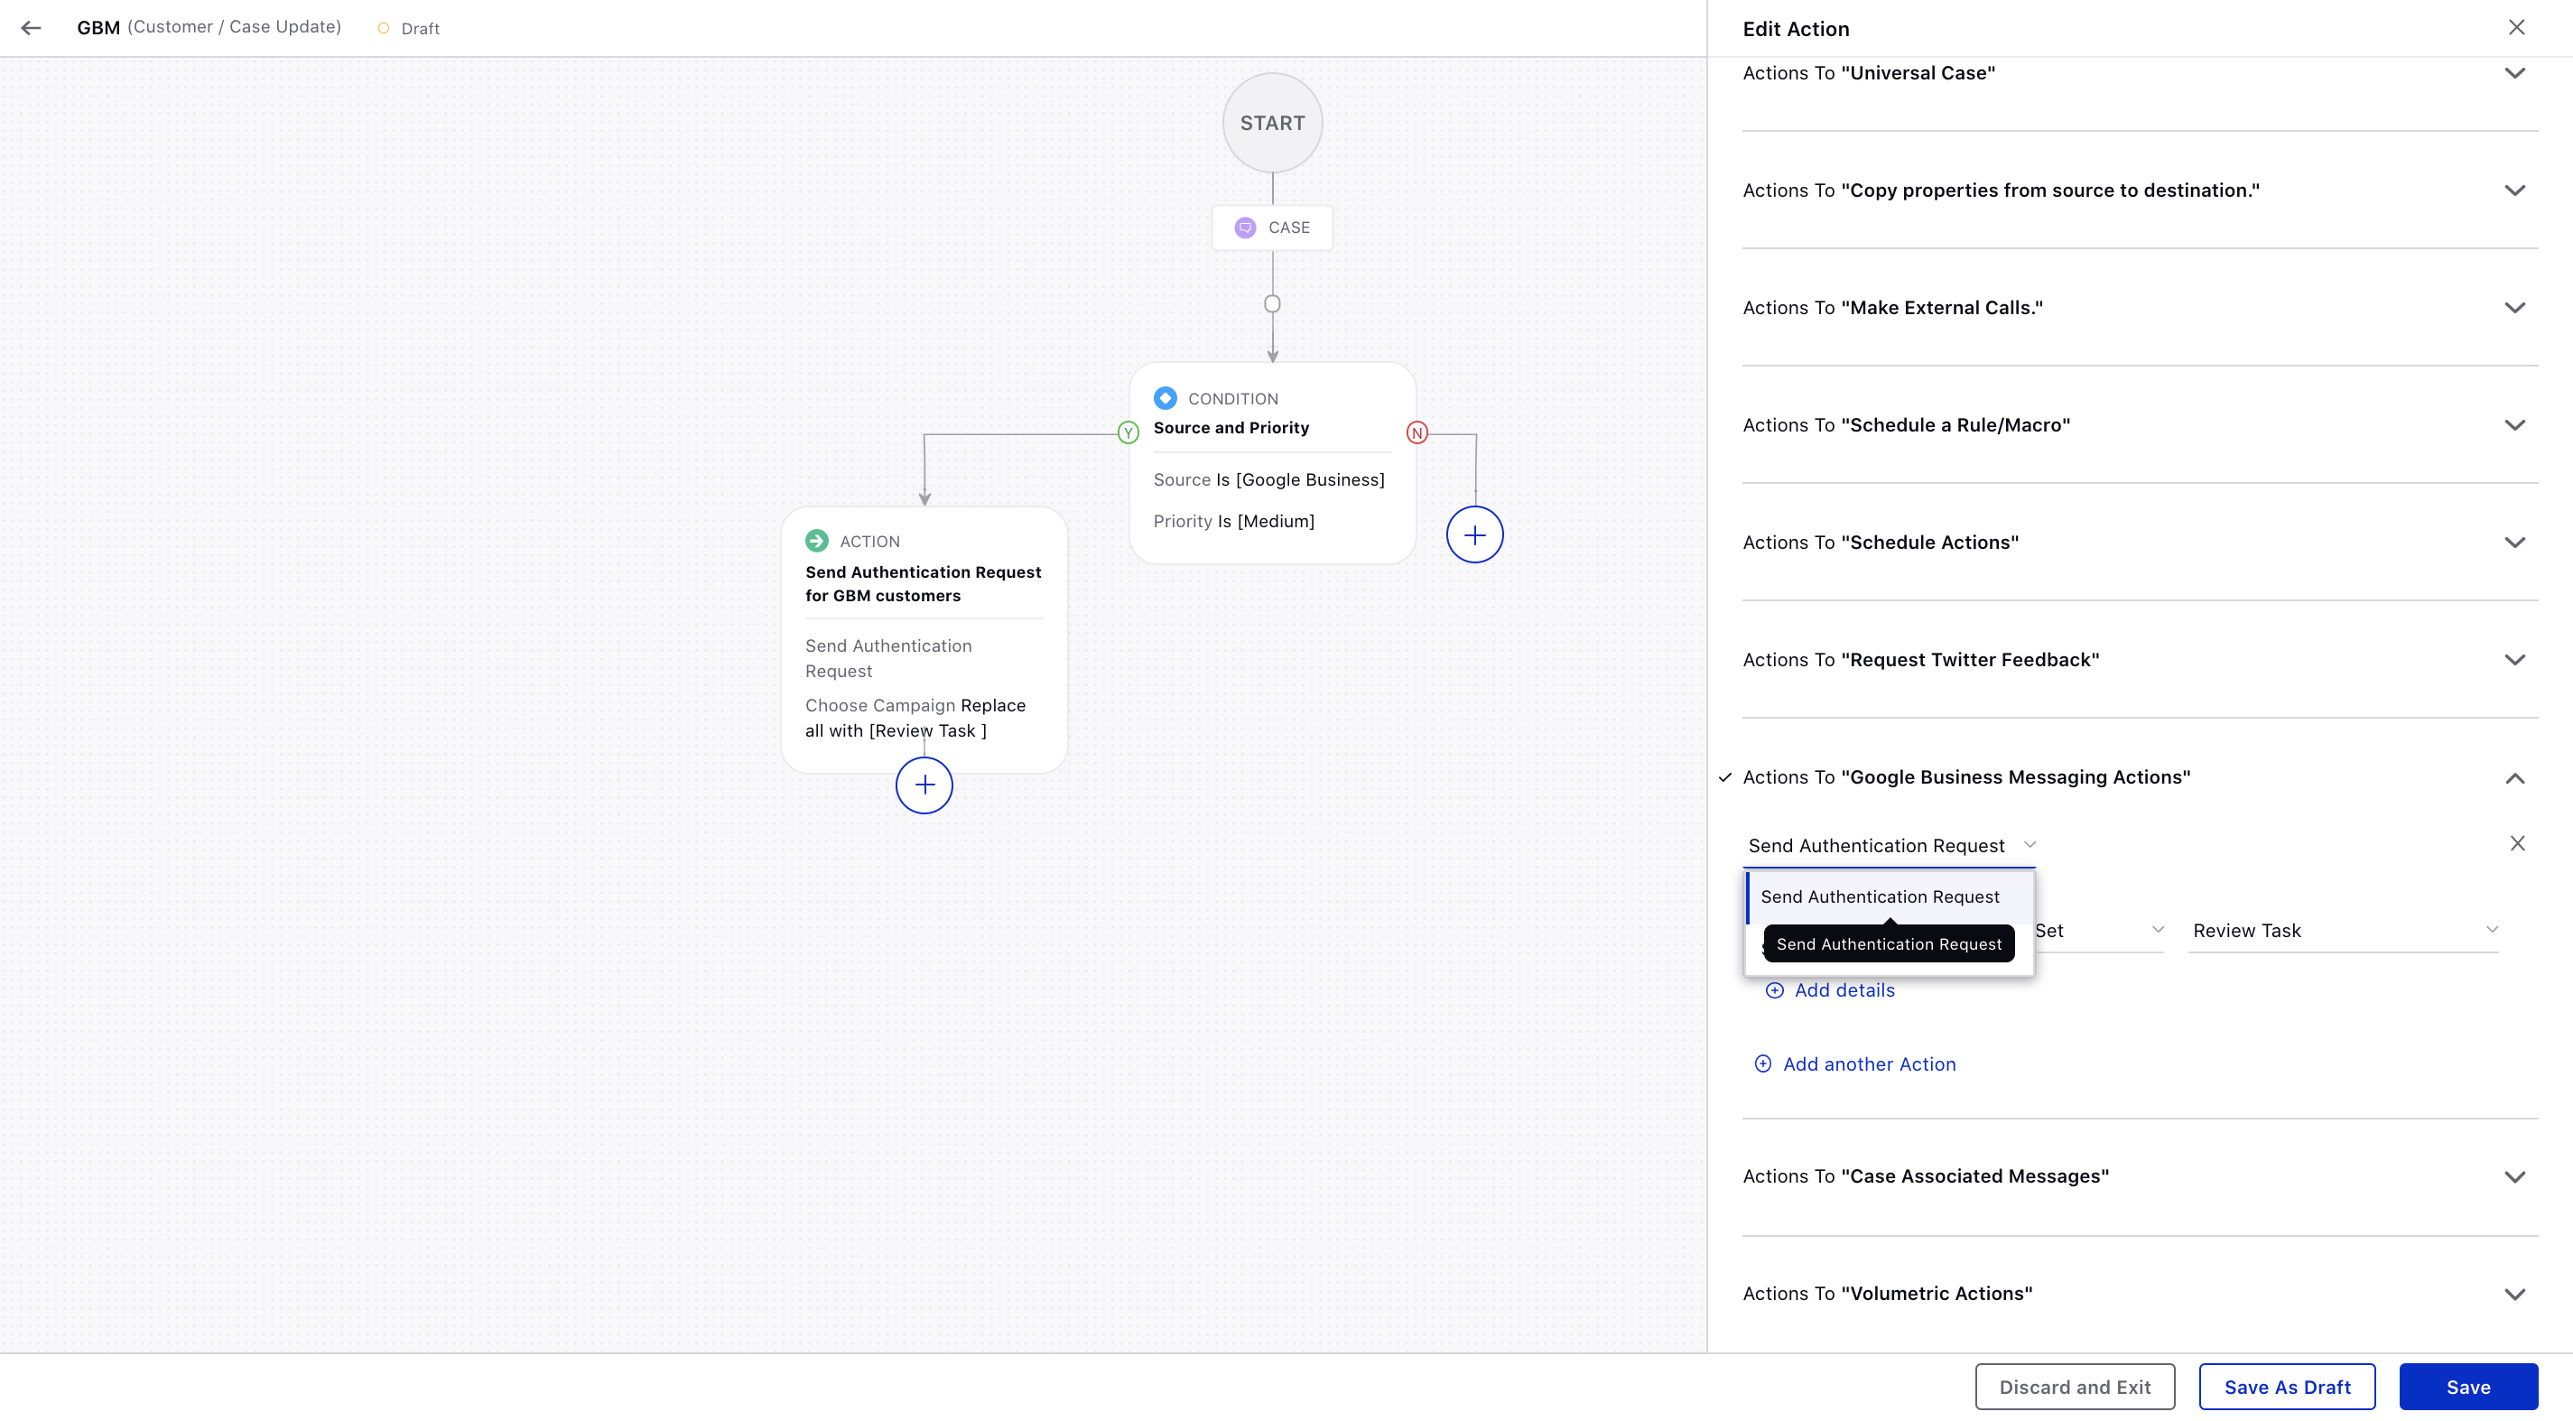Click the plus icon below ACTION node

coord(925,784)
